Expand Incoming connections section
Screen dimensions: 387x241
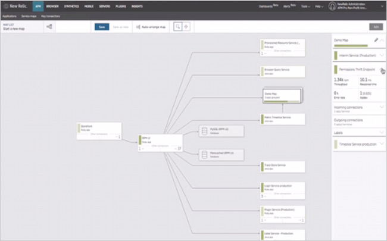tap(359, 109)
